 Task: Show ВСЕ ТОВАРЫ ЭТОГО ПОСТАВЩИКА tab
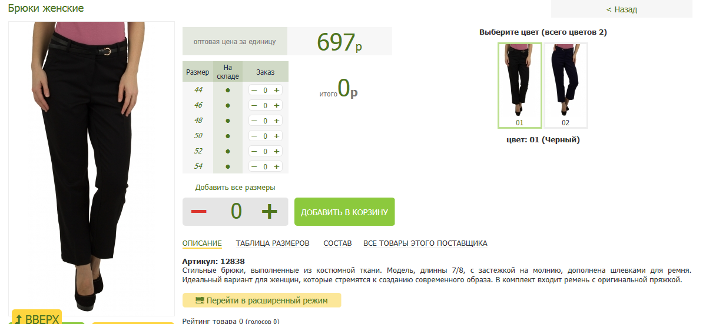(425, 243)
